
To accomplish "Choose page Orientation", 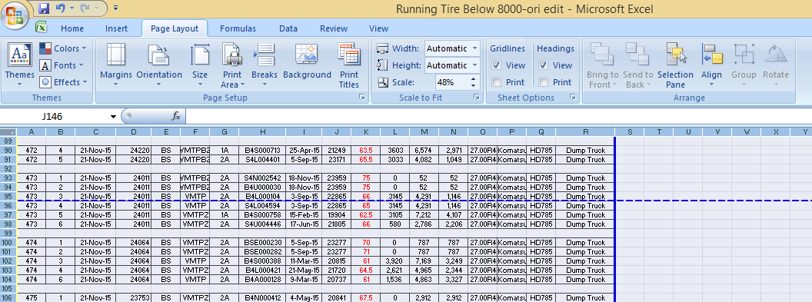I will [x=159, y=65].
